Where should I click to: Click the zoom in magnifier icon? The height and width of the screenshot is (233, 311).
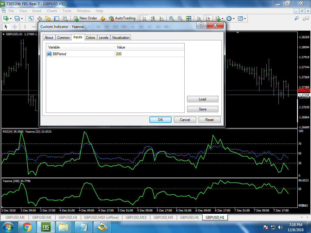(x=172, y=19)
